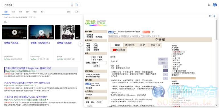
Task: Open first result 天高地厚歌詞信樂團 Mojim.com link
Action: tap(28, 68)
